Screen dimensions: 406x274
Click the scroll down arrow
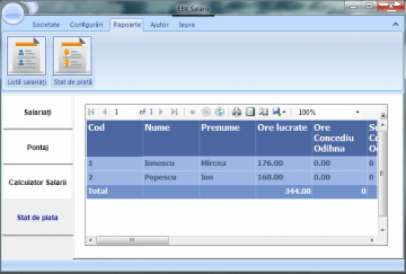coord(382,230)
